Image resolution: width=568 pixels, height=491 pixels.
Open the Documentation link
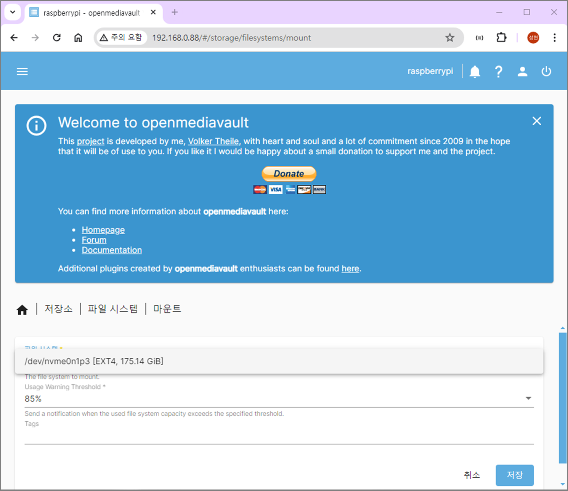pos(112,250)
